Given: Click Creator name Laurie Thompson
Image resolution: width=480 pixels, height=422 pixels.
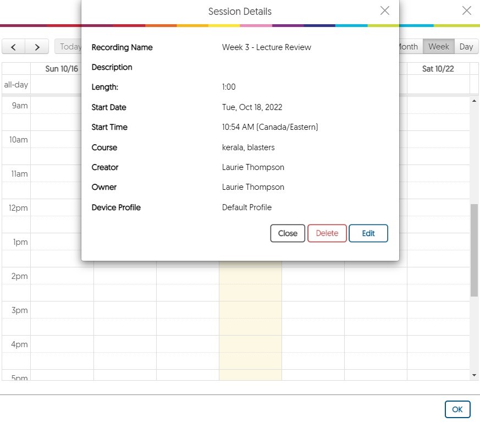Looking at the screenshot, I should pos(253,167).
